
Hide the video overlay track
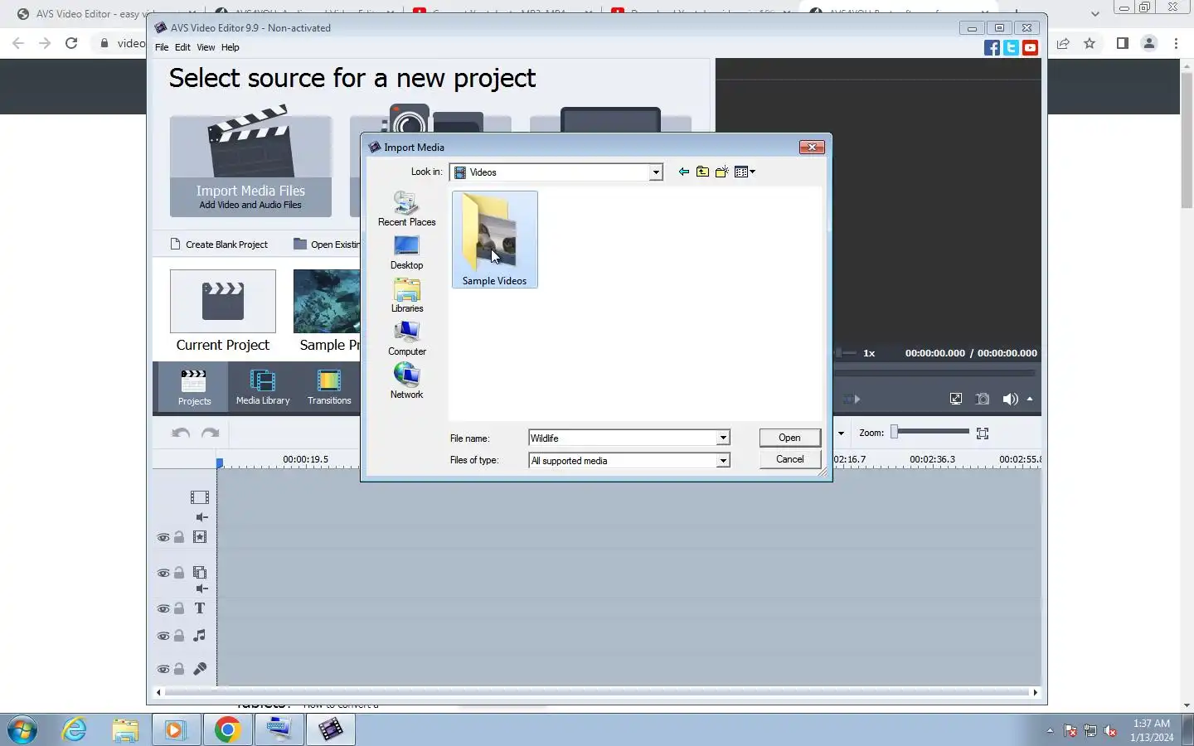tap(163, 574)
